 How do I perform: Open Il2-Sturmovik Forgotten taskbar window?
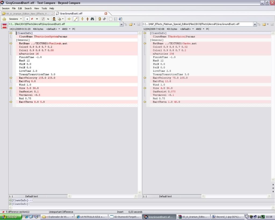tap(125, 217)
